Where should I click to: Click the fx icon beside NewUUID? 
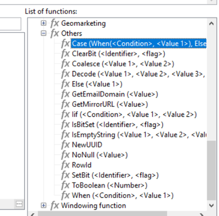[x=66, y=145]
